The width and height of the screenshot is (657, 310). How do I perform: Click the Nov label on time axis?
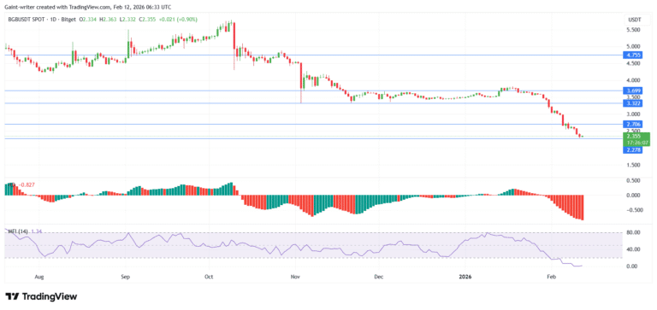(296, 277)
